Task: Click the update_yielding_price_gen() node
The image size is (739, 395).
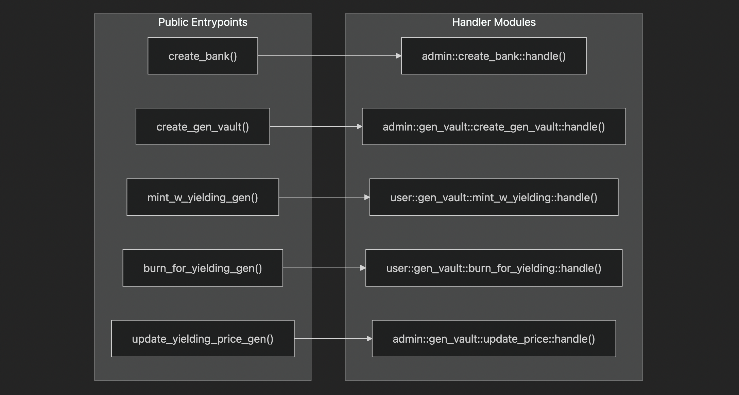Action: tap(203, 339)
